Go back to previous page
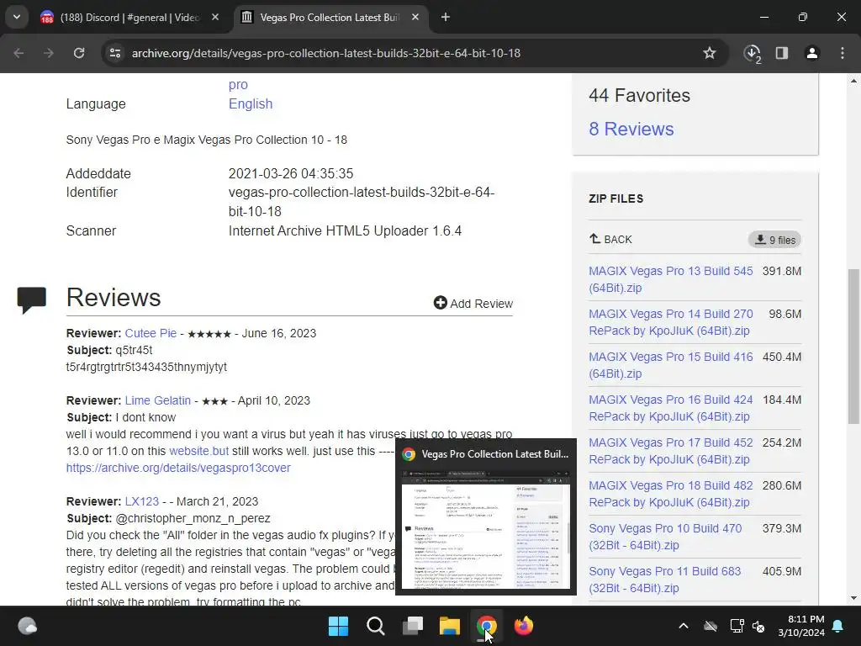Image resolution: width=861 pixels, height=646 pixels. point(18,53)
